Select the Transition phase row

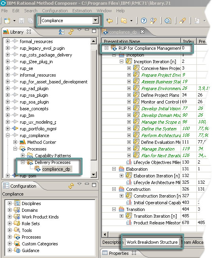136,209
